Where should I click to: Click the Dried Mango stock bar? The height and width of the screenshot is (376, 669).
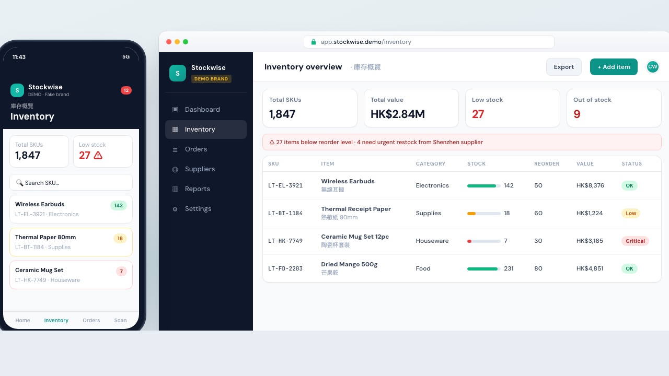(484, 268)
